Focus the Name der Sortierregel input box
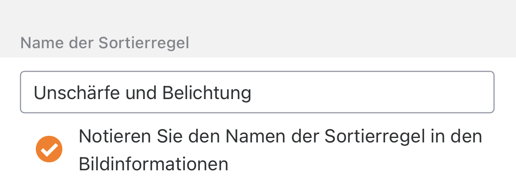Screen dimensions: 516x184 click(x=256, y=92)
